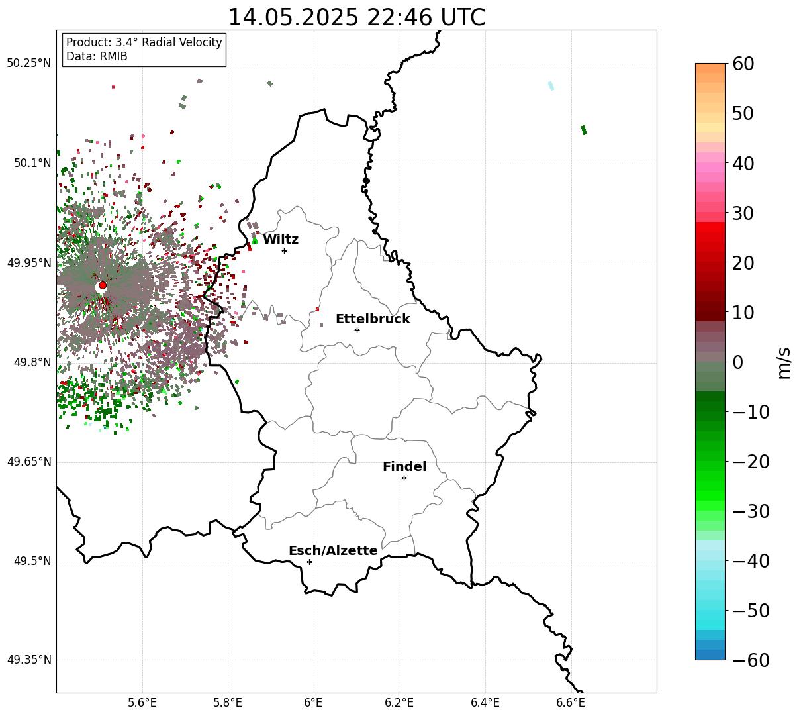This screenshot has height=716, width=799.
Task: Click the 49.5°N latitude label
Action: click(x=32, y=561)
